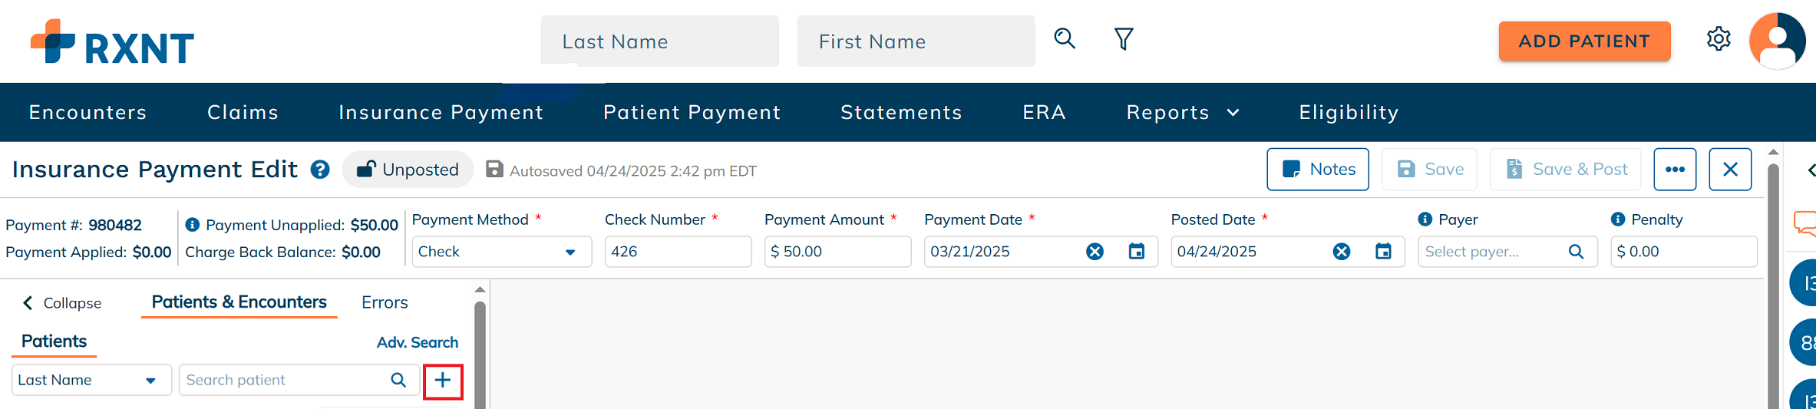Click the patient search magnifier icon in header
The width and height of the screenshot is (1816, 409).
[x=1065, y=38]
